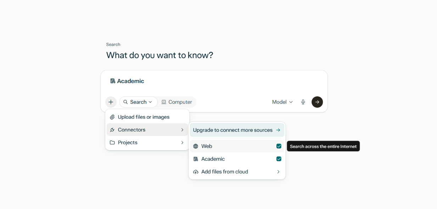This screenshot has height=209, width=437.
Task: Click the 'What do you want to know?' heading
Action: click(160, 55)
